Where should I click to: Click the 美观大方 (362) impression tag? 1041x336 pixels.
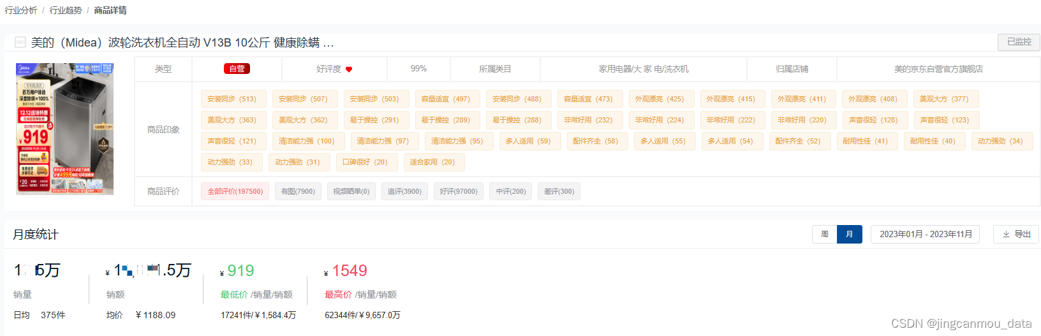[304, 120]
